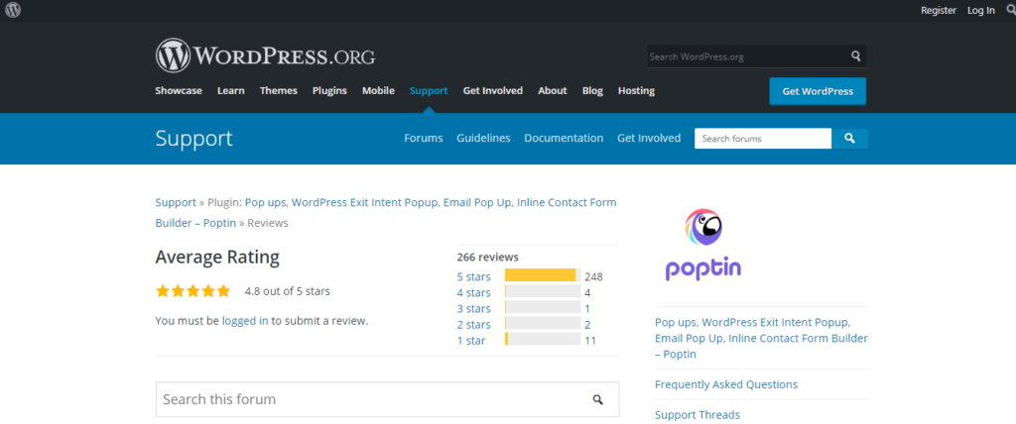Click the 4 stars rating bar
The height and width of the screenshot is (424, 1016).
(543, 291)
